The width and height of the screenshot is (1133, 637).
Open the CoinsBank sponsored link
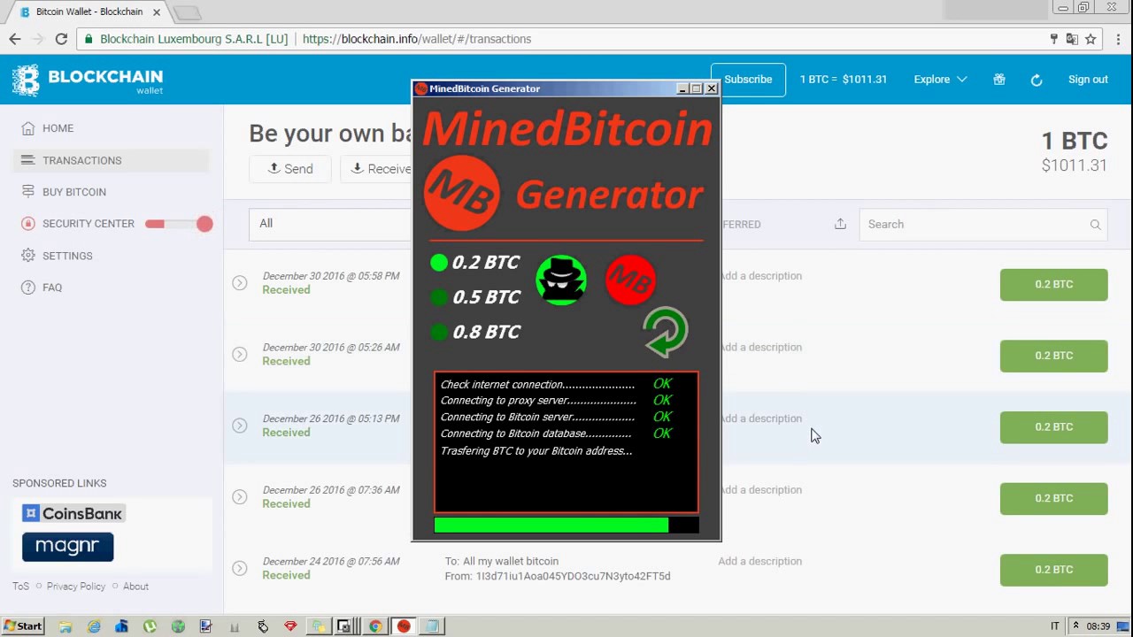[73, 513]
